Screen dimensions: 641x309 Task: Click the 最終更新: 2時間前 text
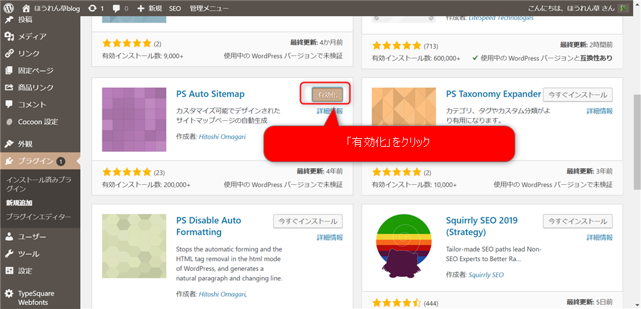click(586, 45)
